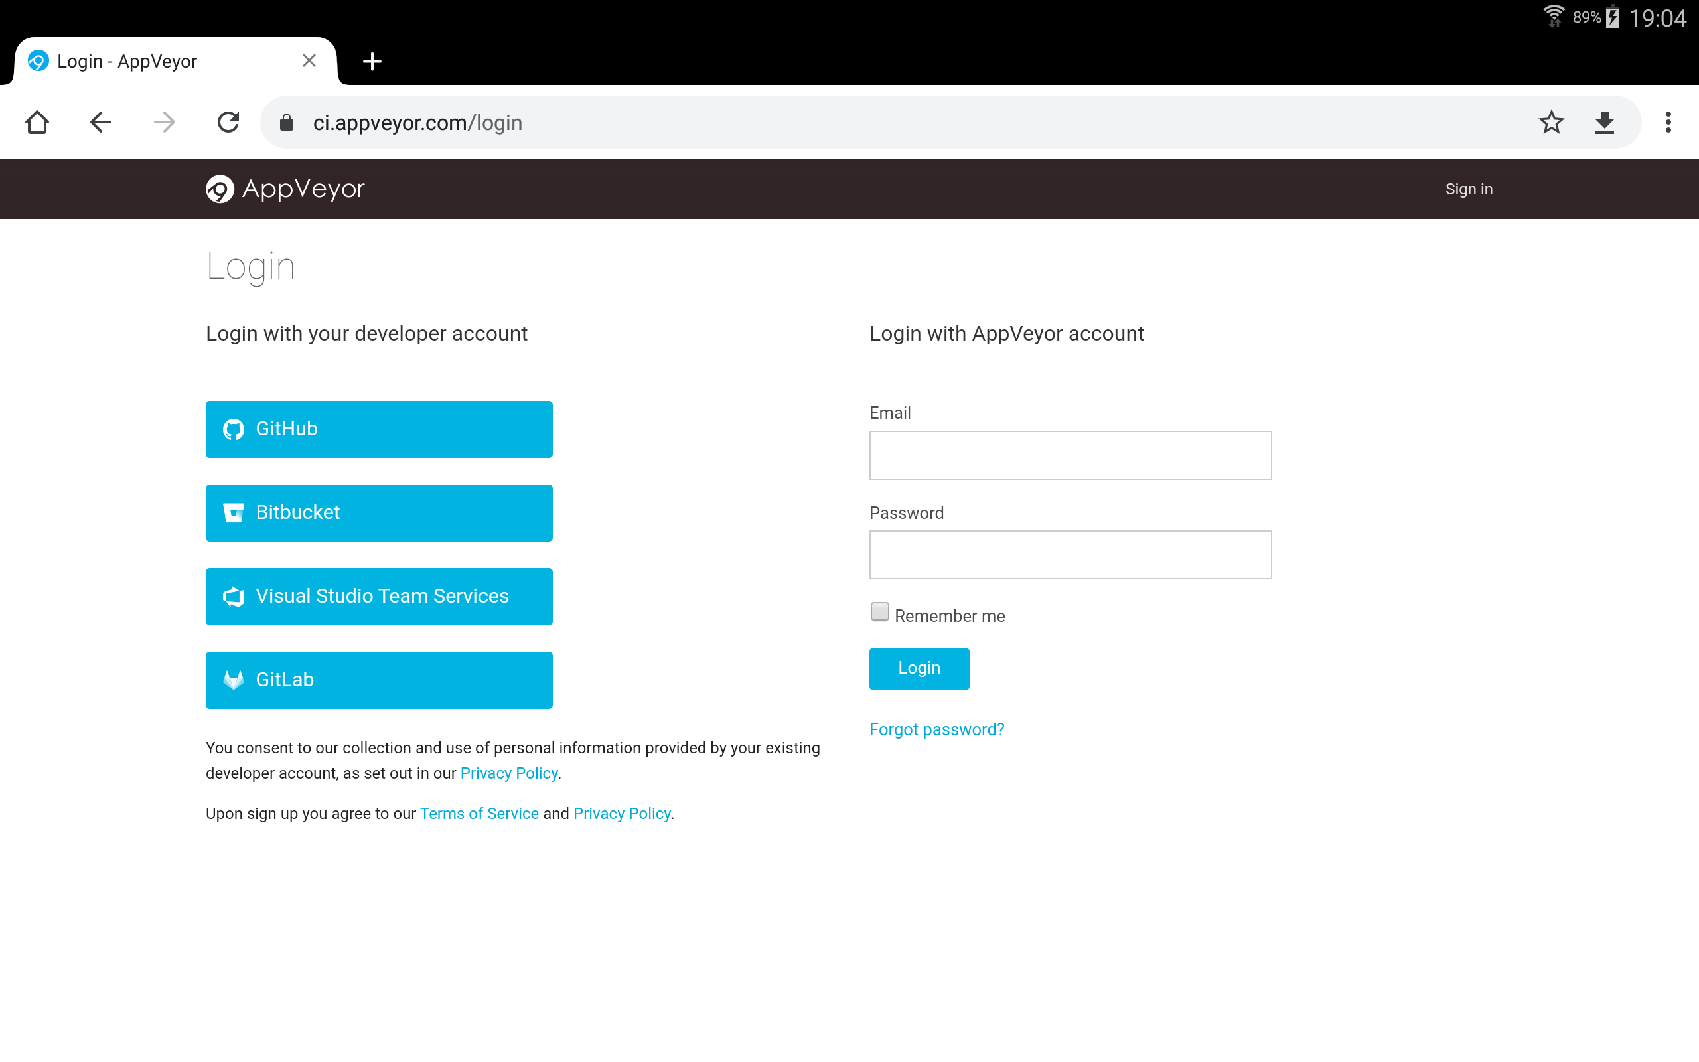Log in with Visual Studio Team Services
Viewport: 1699px width, 1062px height.
click(x=379, y=596)
